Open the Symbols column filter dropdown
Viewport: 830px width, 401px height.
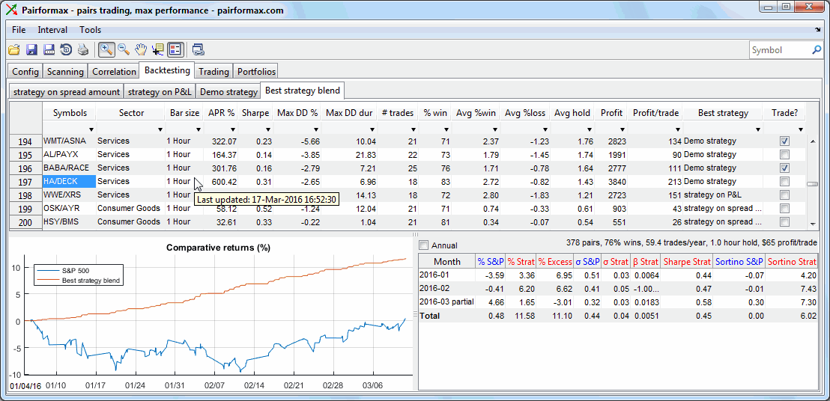(91, 129)
